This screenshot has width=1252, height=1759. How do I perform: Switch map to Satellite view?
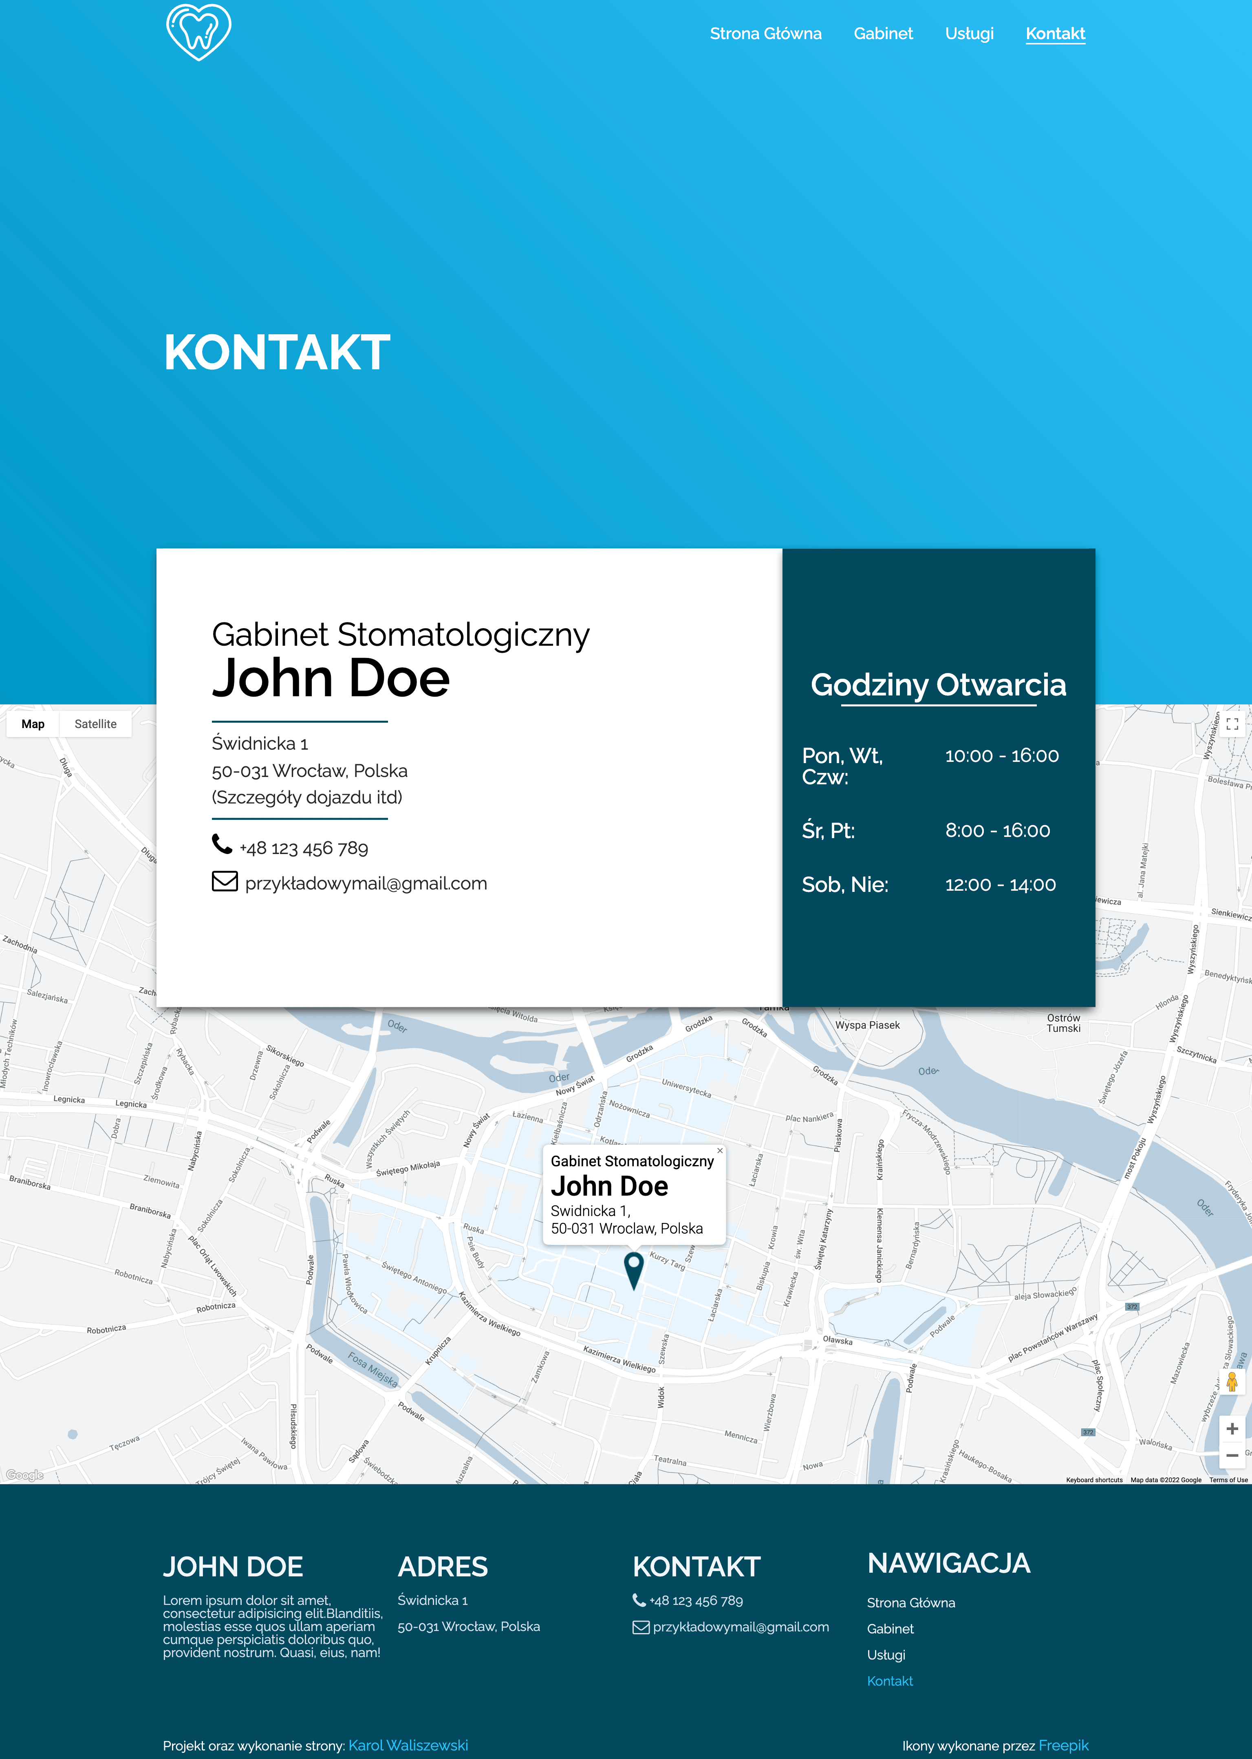click(96, 724)
